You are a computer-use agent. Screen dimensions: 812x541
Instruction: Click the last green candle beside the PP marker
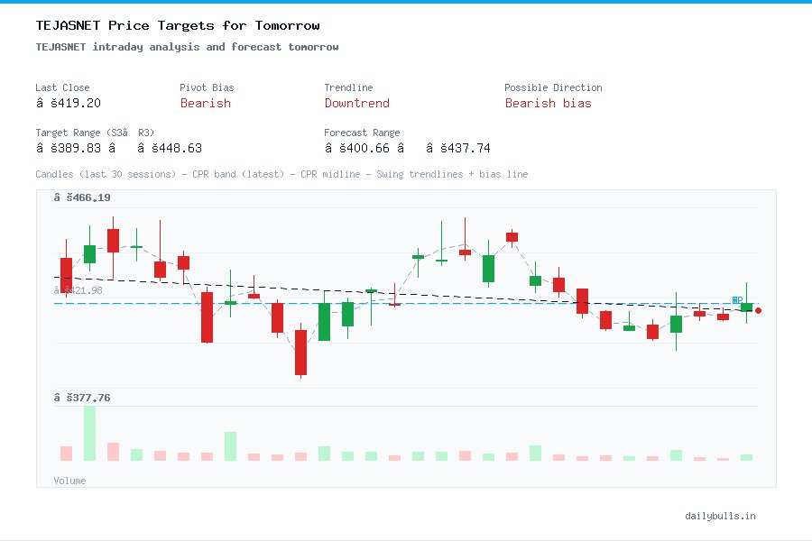tap(745, 308)
